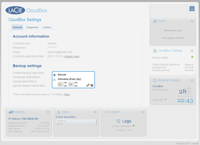Click the hour field showing 22
The image size is (200, 145).
click(60, 84)
